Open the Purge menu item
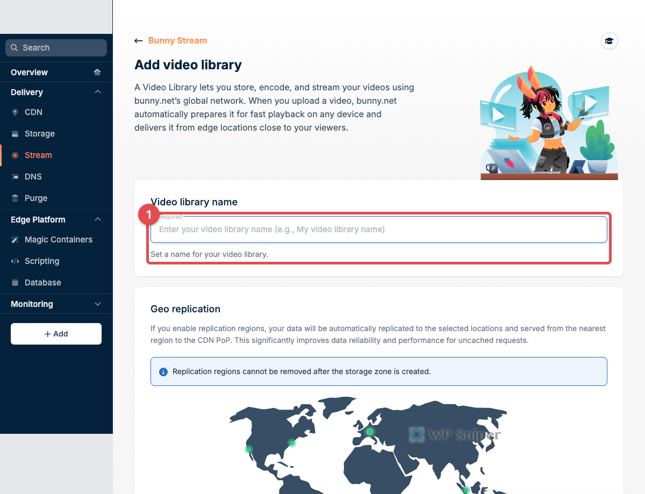The image size is (645, 494). [x=56, y=198]
